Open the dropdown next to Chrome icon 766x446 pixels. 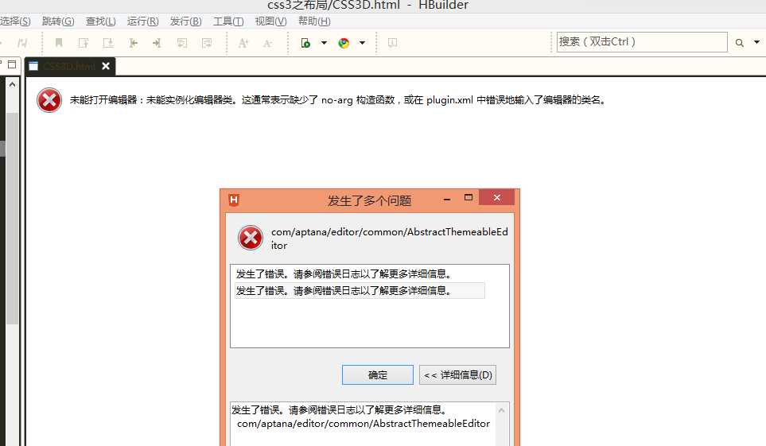[x=362, y=43]
